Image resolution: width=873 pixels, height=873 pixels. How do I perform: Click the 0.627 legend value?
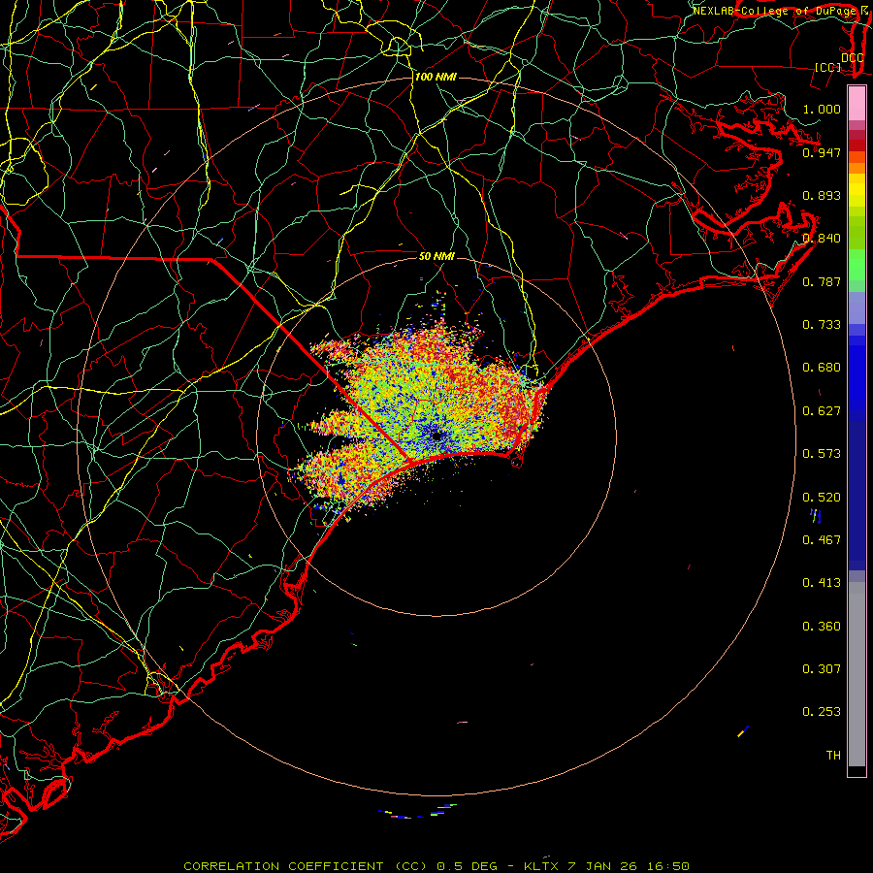[x=822, y=411]
